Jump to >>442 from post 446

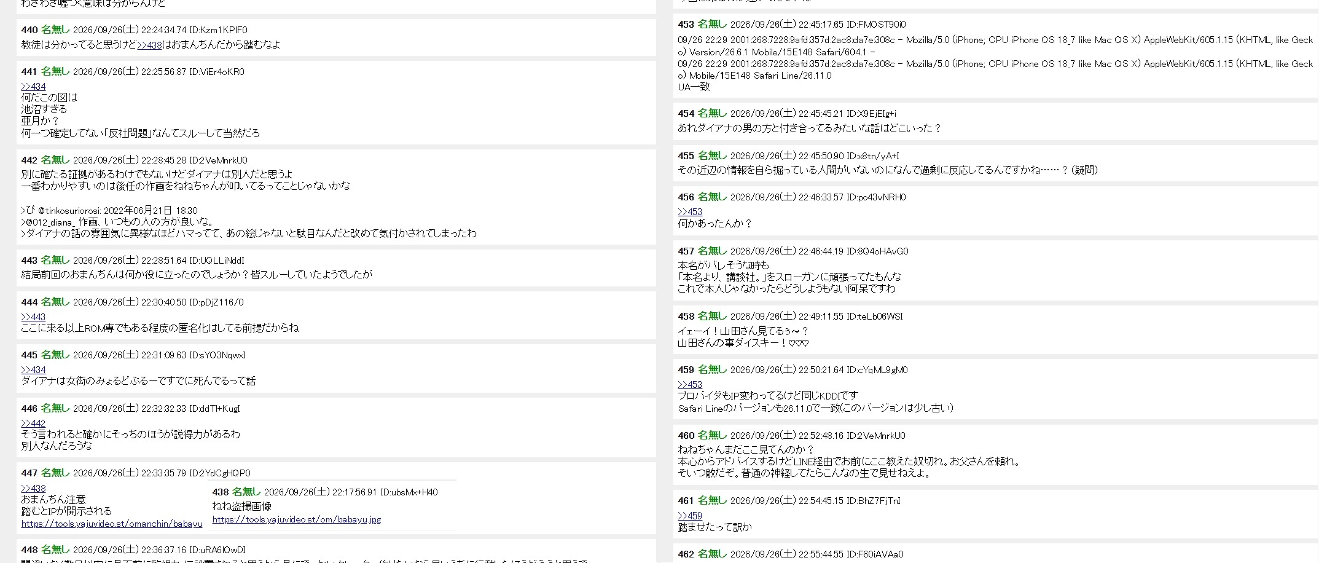point(33,423)
